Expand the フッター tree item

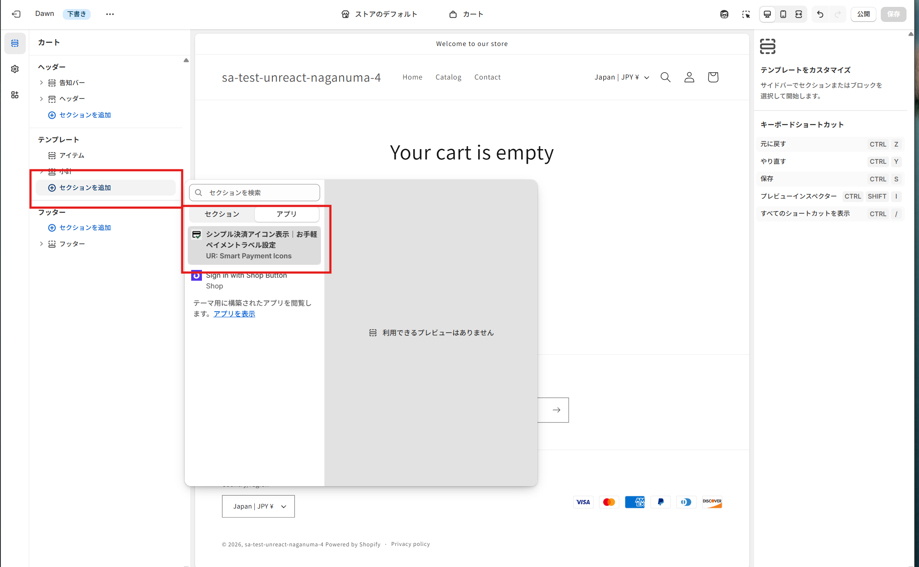click(x=41, y=244)
